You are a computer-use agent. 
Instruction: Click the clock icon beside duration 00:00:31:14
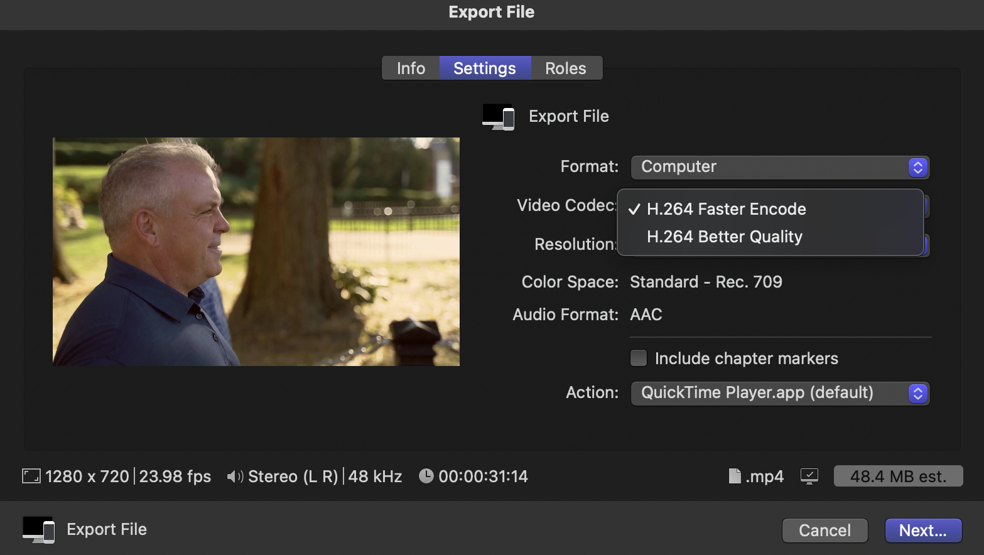[426, 476]
